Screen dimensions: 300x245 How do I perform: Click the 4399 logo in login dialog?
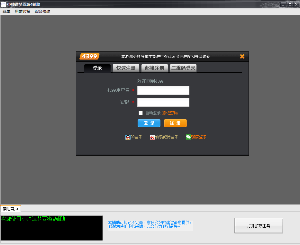[89, 56]
